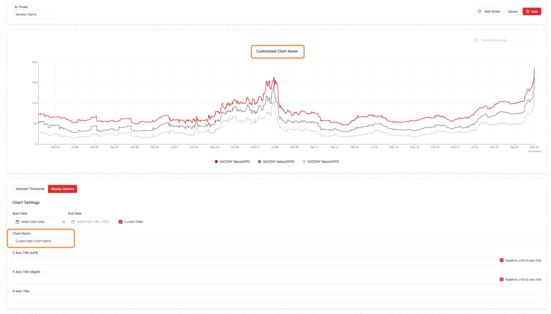551x314 pixels.
Task: Click the X-Axis Title input field
Action: (277, 298)
